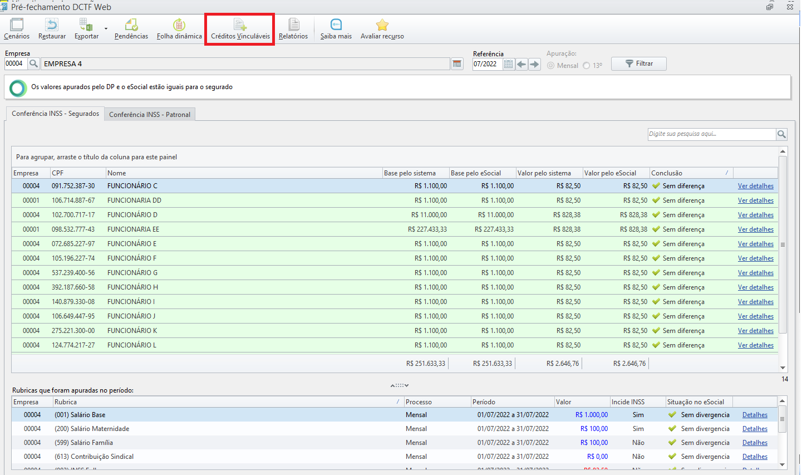Open the Relatórios toolbar icon
802x475 pixels.
(x=293, y=28)
